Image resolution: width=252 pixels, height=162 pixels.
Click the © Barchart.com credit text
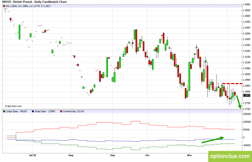(13, 106)
